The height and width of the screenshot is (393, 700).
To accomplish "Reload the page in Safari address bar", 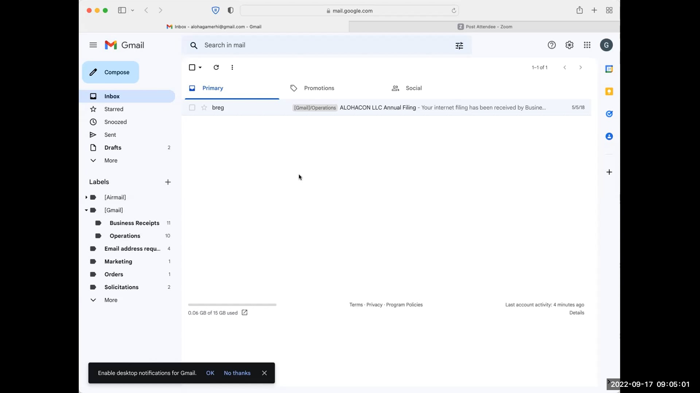I will point(454,11).
